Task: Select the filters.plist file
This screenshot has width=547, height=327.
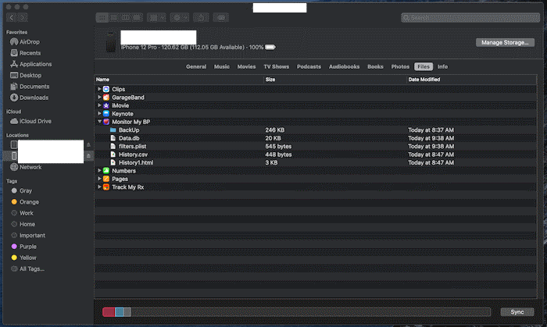Action: (x=316, y=146)
